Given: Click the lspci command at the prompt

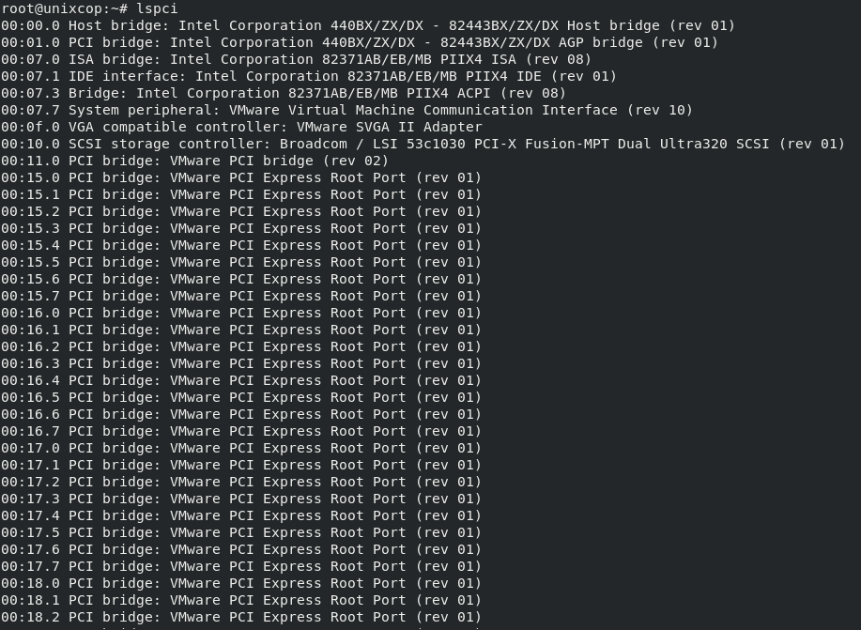Looking at the screenshot, I should [x=157, y=8].
